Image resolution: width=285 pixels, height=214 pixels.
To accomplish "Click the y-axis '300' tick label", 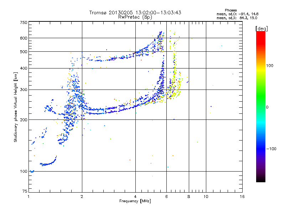I will [24, 90].
